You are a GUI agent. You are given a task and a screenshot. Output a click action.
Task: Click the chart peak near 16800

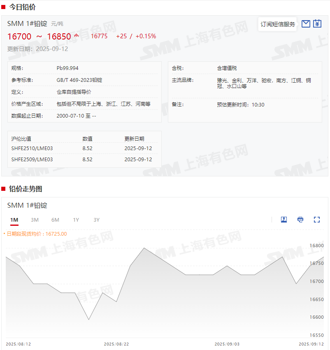(x=144, y=248)
